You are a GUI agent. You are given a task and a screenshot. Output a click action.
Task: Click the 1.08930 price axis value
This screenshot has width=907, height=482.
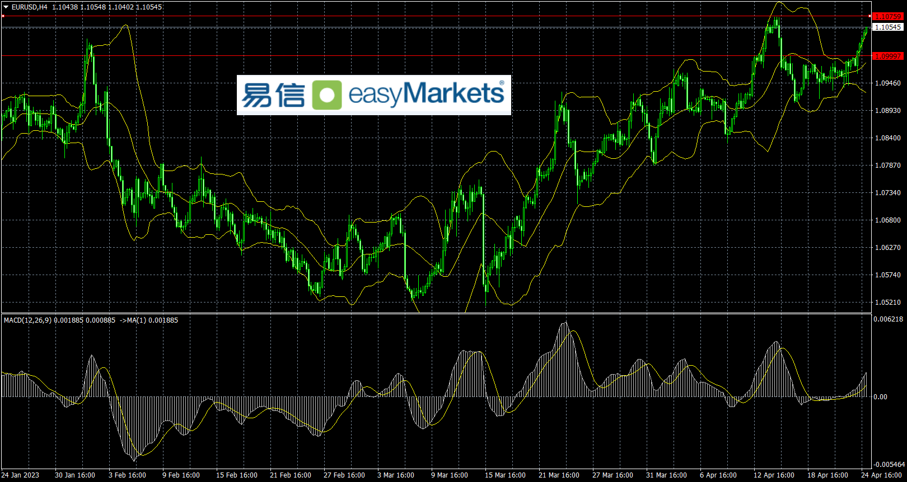point(888,111)
